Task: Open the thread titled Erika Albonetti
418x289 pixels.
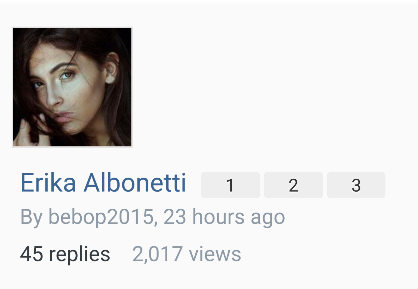Action: point(103,183)
